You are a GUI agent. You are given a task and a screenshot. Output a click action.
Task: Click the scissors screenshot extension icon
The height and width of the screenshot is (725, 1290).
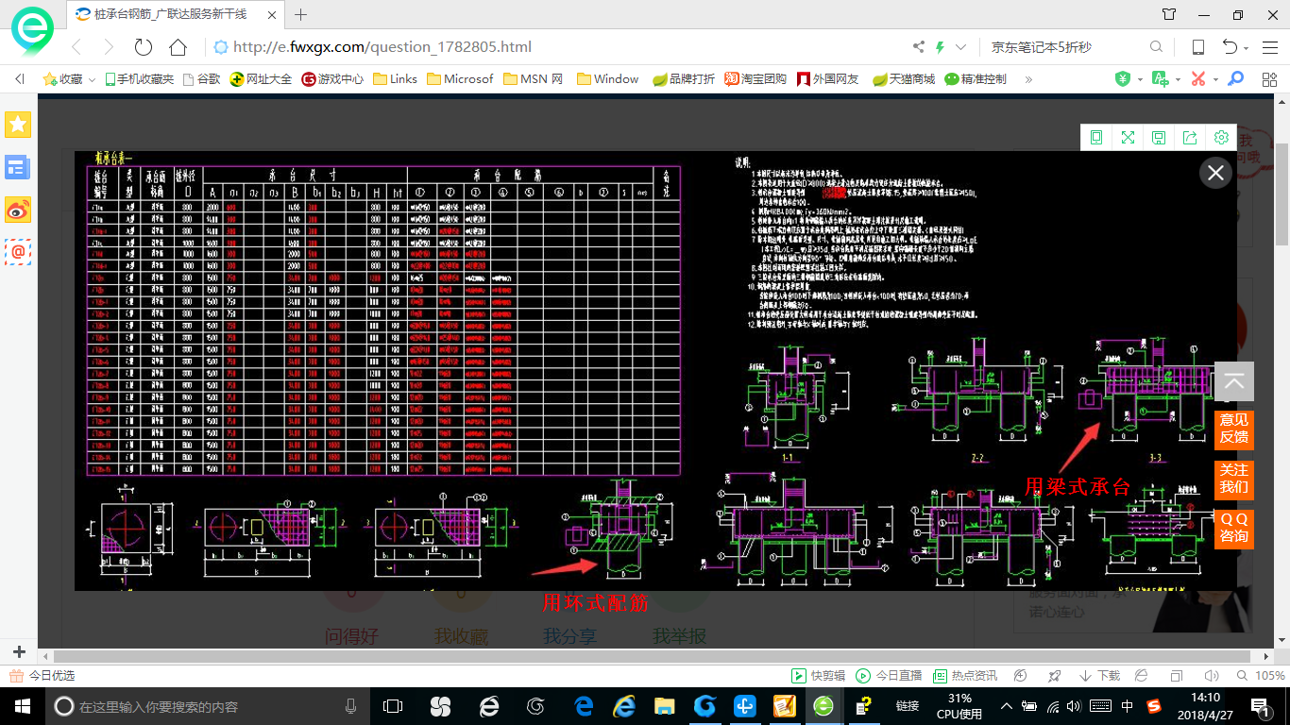click(1198, 79)
